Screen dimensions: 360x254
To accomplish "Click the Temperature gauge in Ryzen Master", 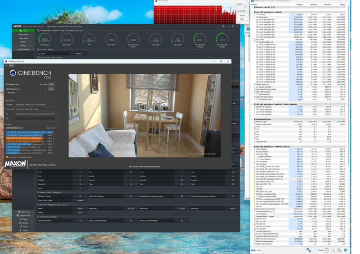I will [x=45, y=40].
